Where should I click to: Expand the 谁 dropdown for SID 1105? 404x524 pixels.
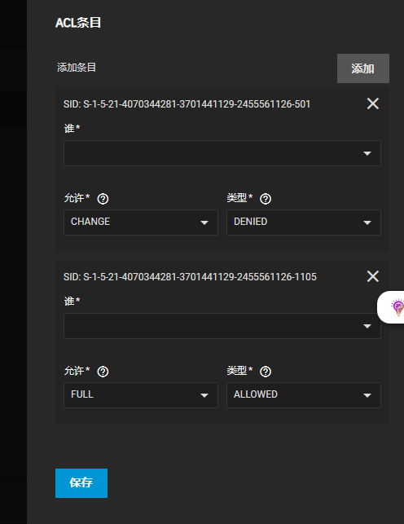(222, 326)
